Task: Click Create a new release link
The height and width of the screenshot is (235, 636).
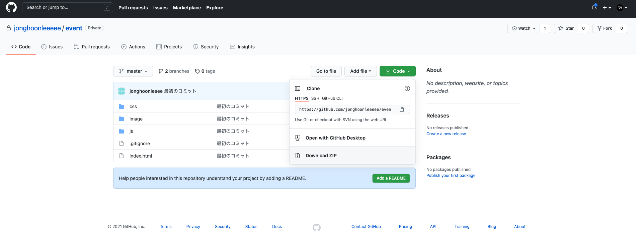Action: (x=446, y=134)
